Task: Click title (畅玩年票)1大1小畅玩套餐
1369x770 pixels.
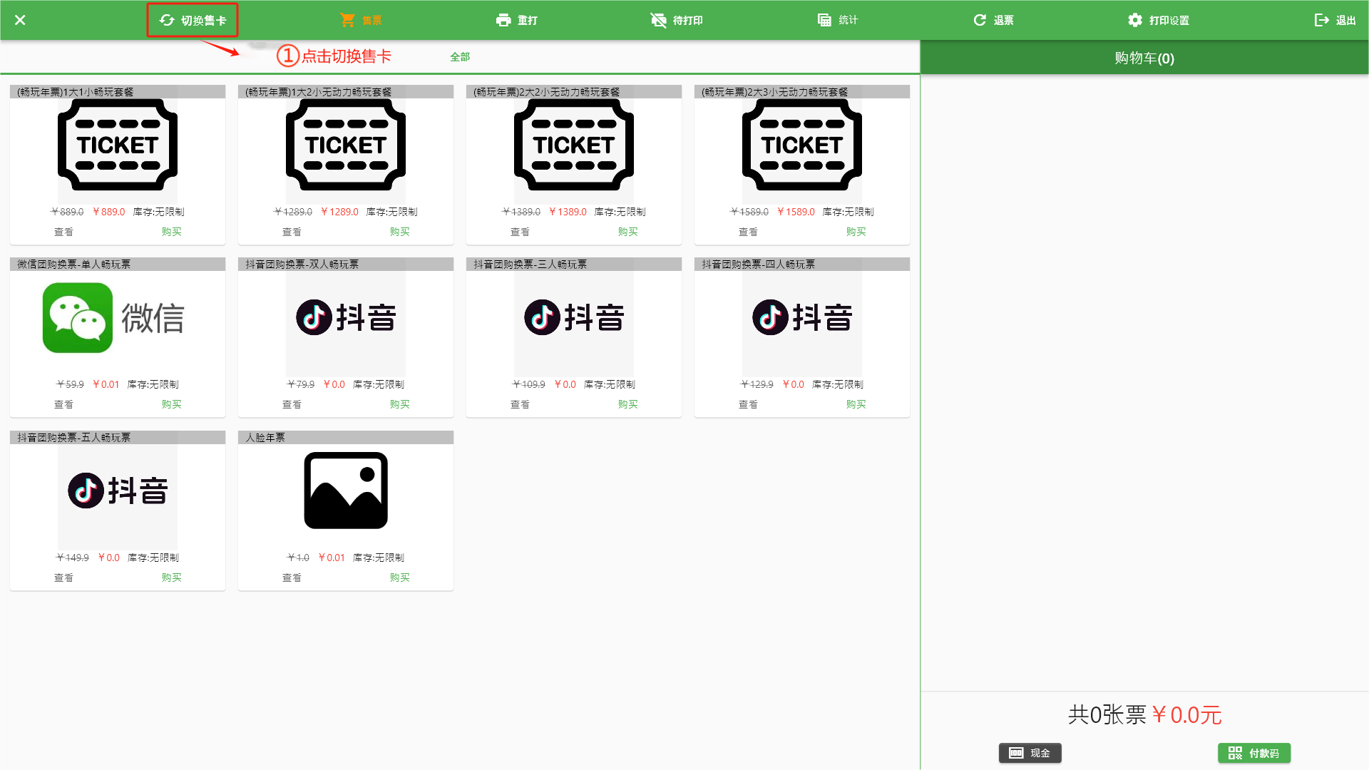Action: click(x=76, y=92)
